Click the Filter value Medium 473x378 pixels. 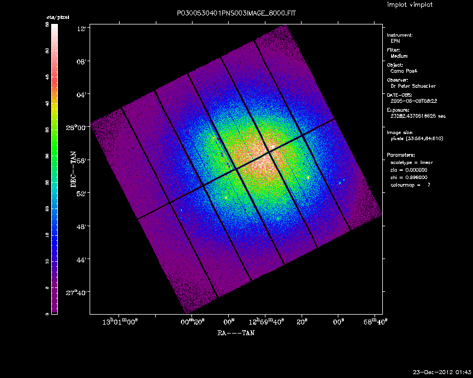point(399,56)
